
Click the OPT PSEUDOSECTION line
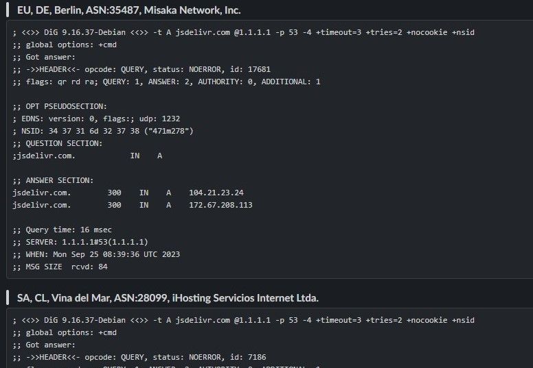click(x=60, y=106)
